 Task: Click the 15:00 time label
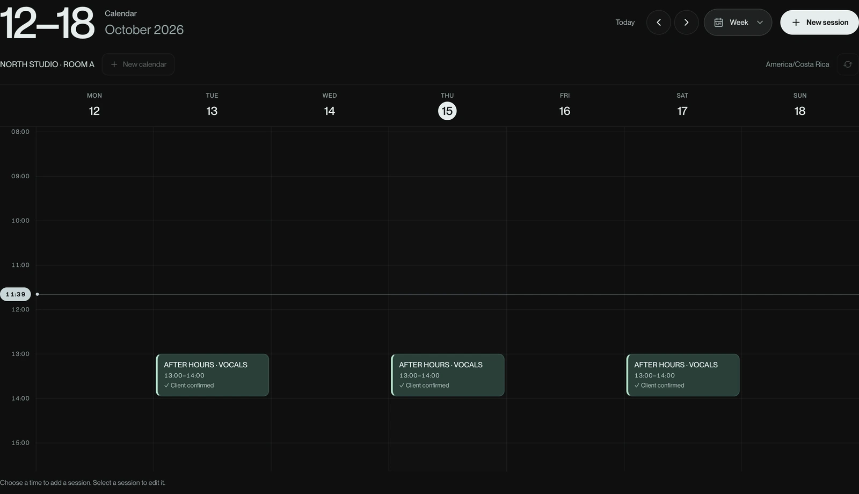(x=20, y=443)
